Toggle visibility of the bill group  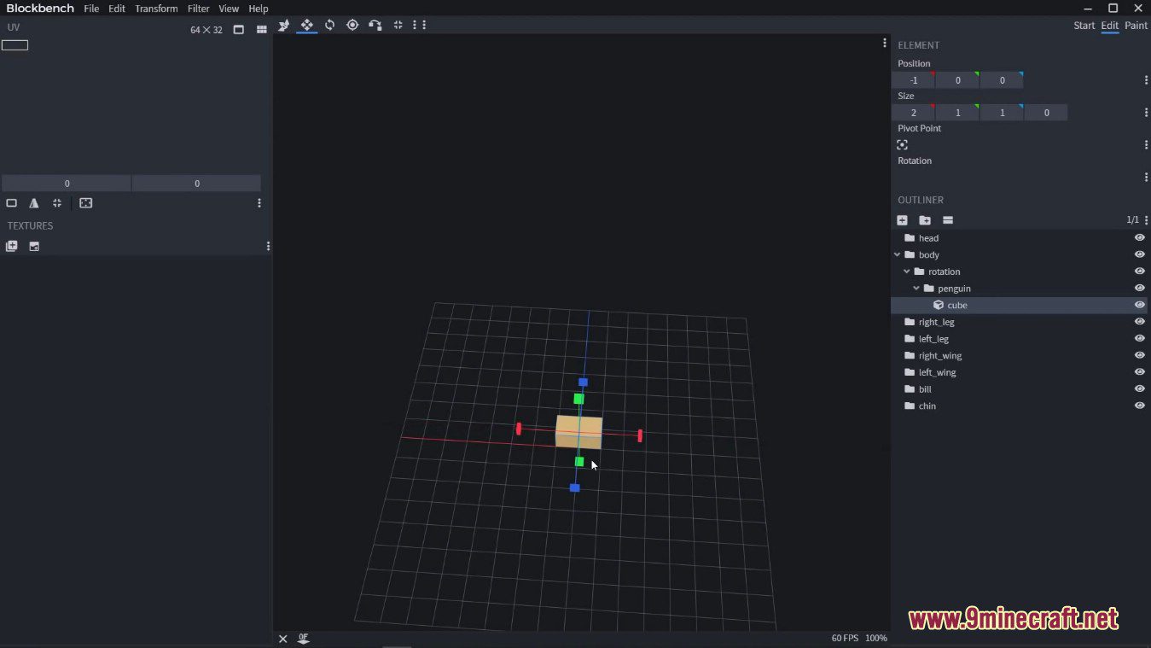1139,388
